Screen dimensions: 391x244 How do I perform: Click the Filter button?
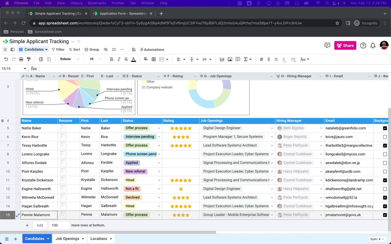(x=58, y=49)
